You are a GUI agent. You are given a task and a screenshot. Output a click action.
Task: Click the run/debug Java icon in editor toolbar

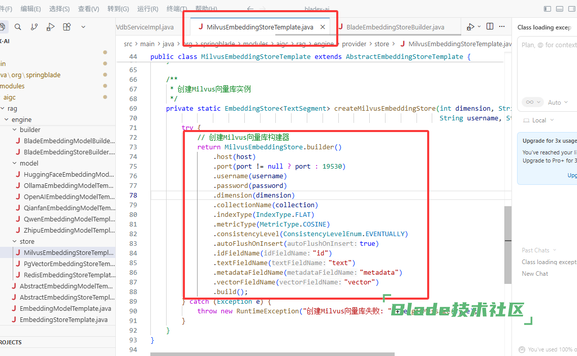tap(470, 27)
